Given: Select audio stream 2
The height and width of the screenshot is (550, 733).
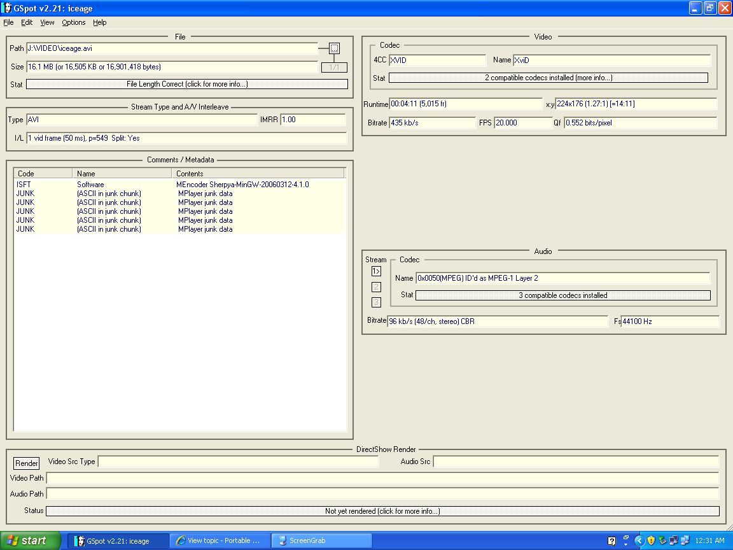Looking at the screenshot, I should pos(376,286).
